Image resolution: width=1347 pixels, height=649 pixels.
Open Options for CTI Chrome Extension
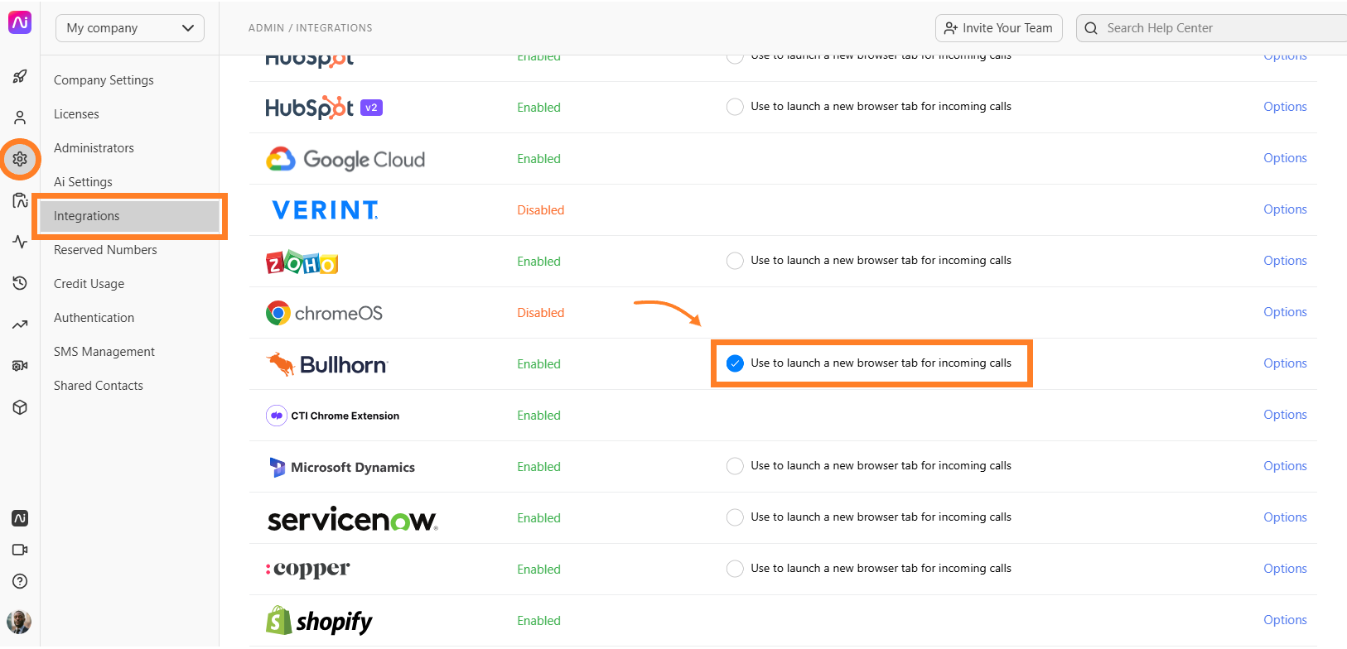click(x=1285, y=415)
